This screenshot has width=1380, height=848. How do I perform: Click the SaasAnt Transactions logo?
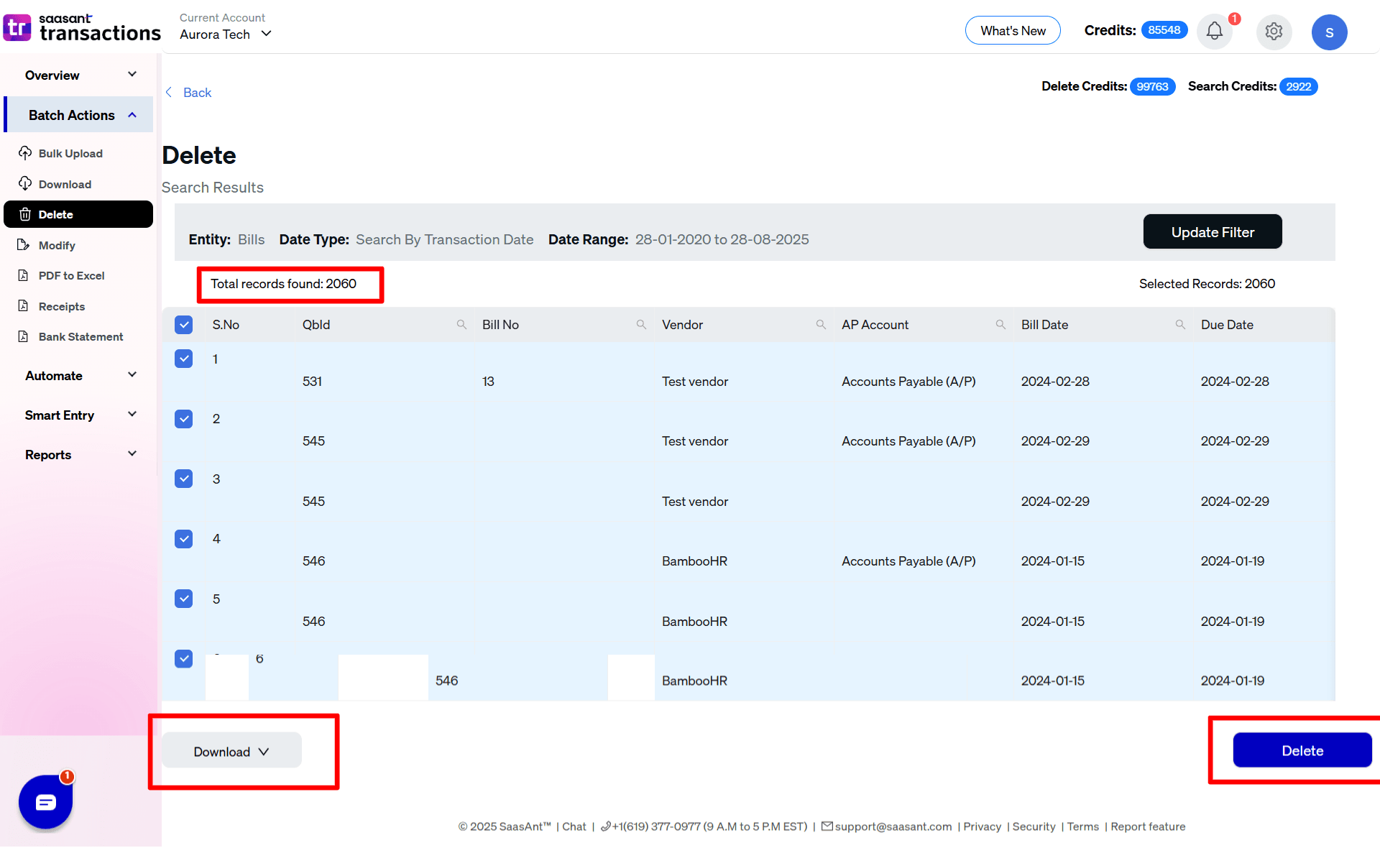[82, 27]
